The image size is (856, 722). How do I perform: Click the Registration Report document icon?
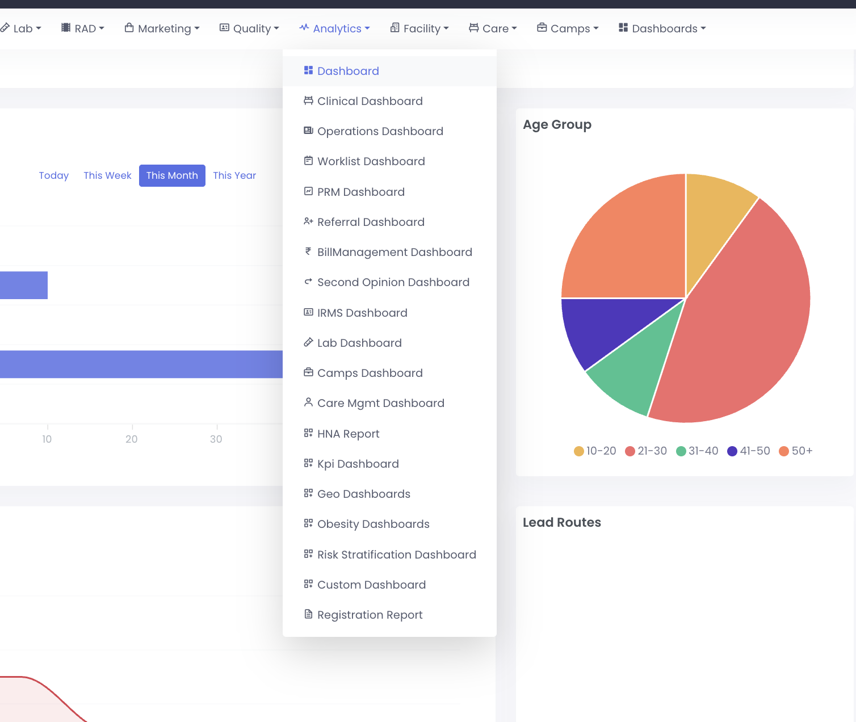[308, 614]
